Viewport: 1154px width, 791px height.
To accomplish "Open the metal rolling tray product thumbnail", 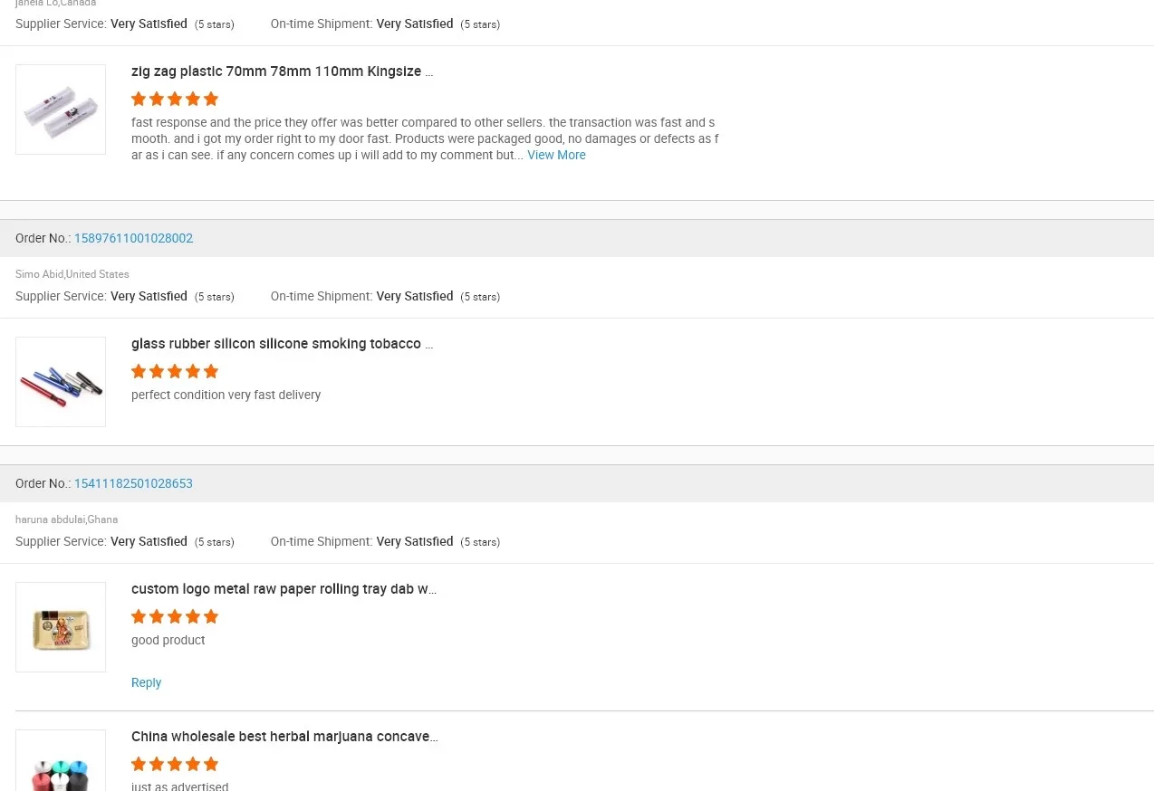I will pos(61,627).
